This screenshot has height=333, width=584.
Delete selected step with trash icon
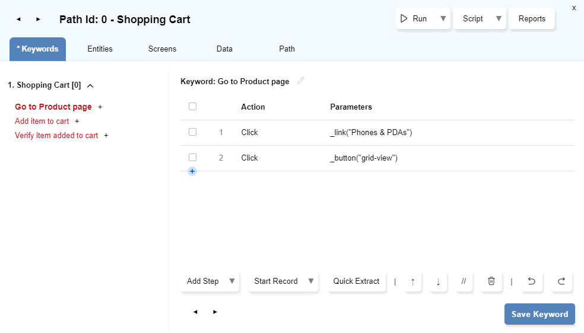491,281
